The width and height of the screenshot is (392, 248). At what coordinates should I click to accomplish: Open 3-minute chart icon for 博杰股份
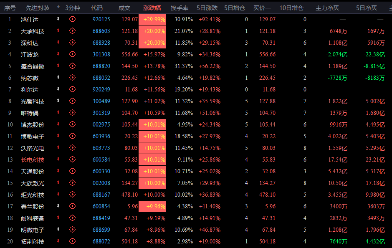[x=72, y=124]
